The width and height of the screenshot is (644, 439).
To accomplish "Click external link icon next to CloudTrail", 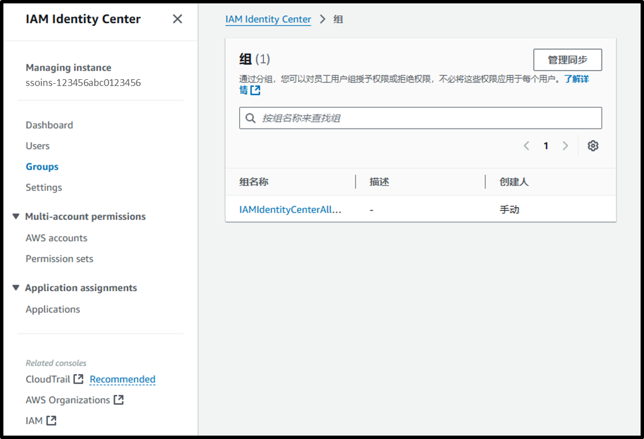I will pos(78,379).
